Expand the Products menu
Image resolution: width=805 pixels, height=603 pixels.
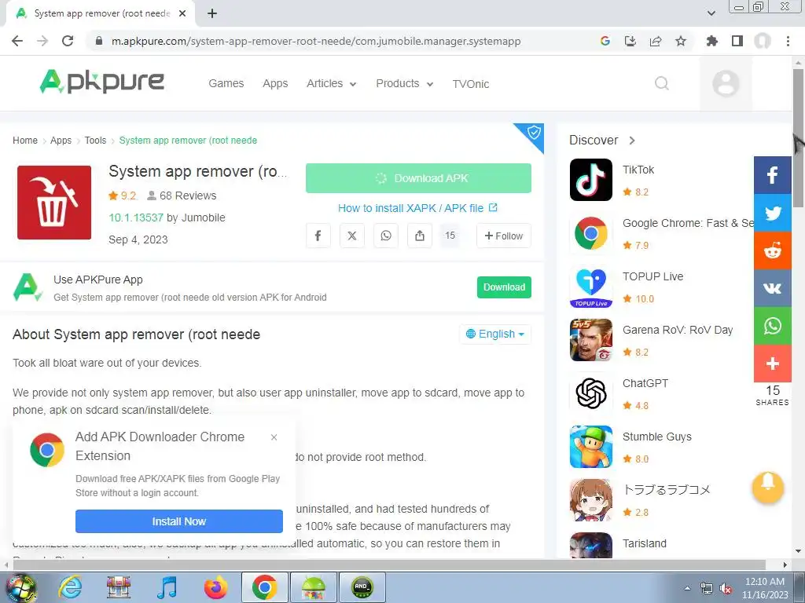[x=405, y=83]
